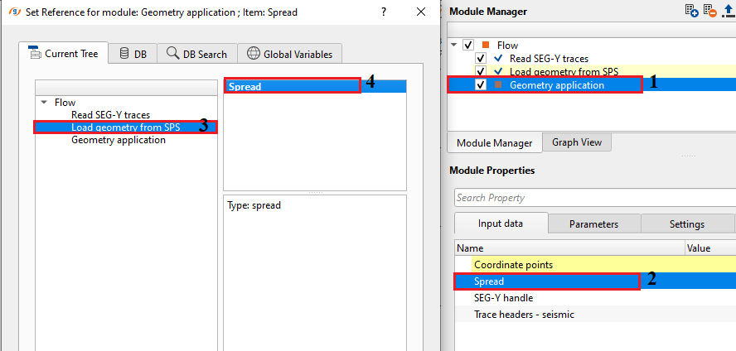
Task: Switch to the DB Search tab
Action: [196, 54]
